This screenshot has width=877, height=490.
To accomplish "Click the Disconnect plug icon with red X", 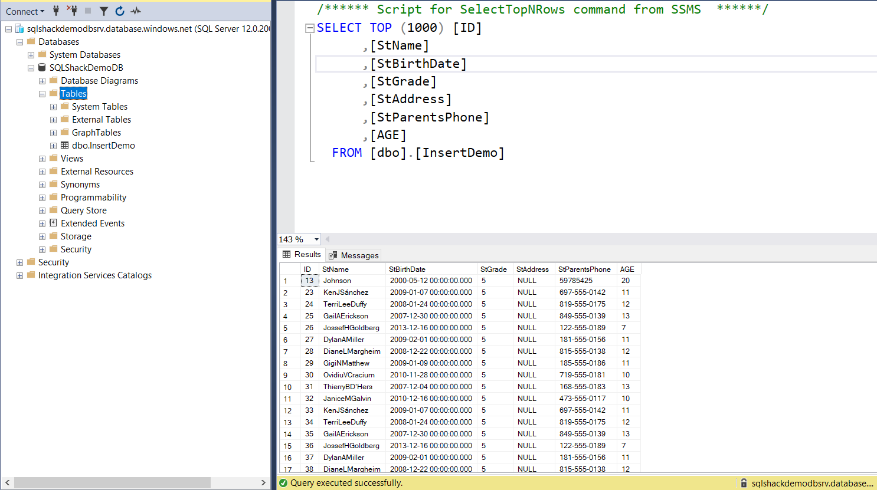I will [x=72, y=11].
